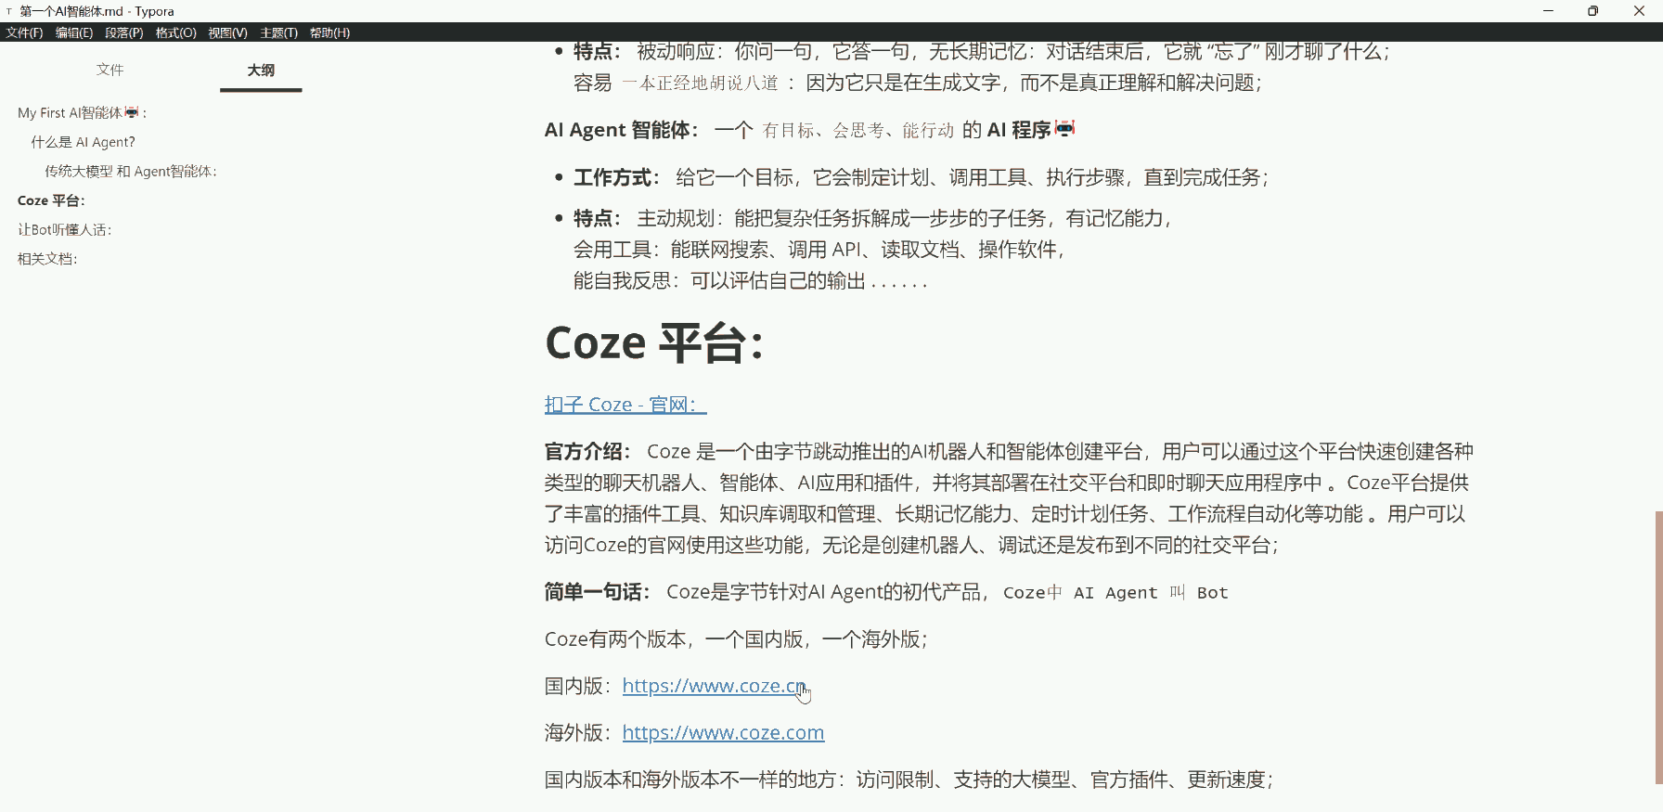Click the line 能自我反思
The height and width of the screenshot is (812, 1663).
(751, 280)
